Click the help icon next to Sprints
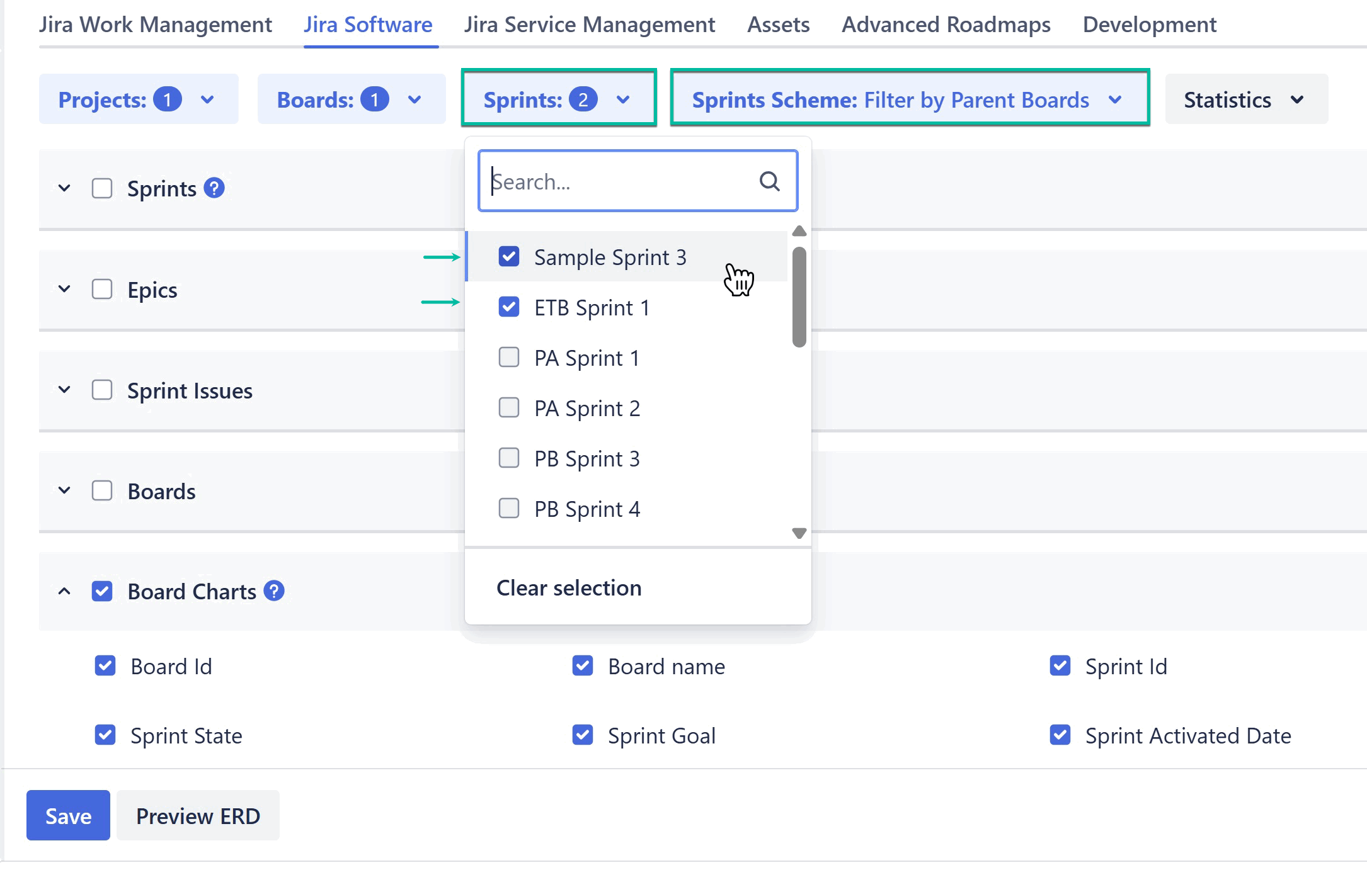 [214, 188]
